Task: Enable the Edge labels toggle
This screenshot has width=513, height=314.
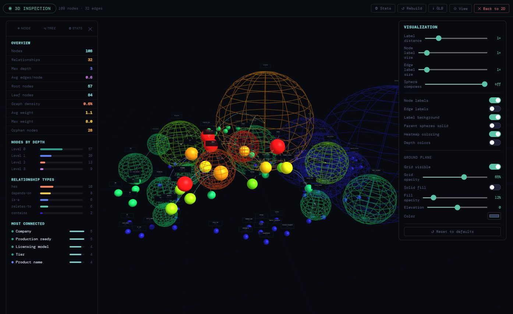Action: [495, 108]
